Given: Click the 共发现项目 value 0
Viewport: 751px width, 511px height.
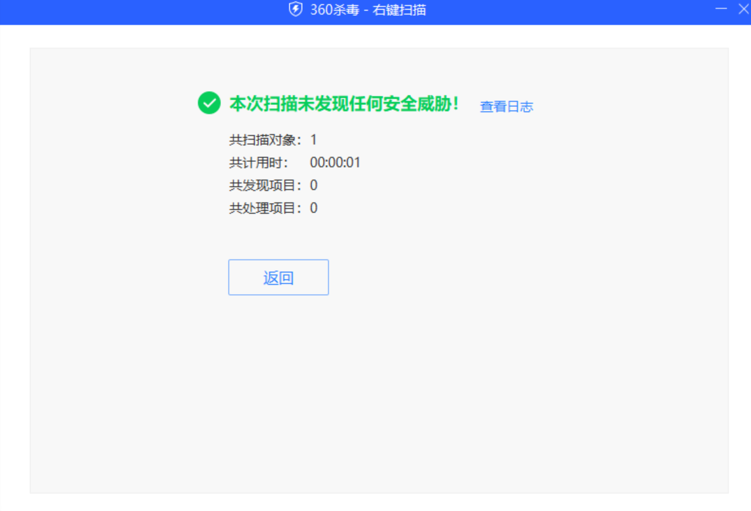Looking at the screenshot, I should pos(313,185).
